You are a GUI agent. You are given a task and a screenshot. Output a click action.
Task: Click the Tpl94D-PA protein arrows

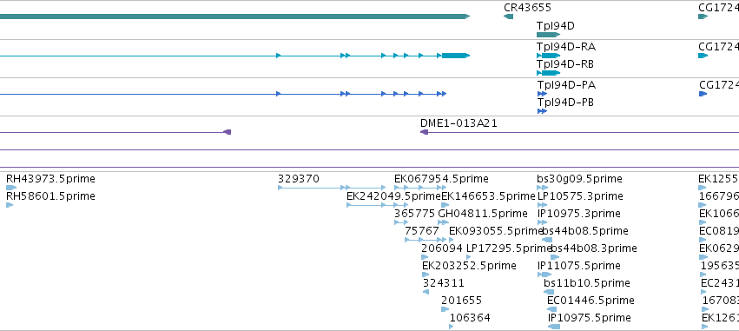(542, 94)
